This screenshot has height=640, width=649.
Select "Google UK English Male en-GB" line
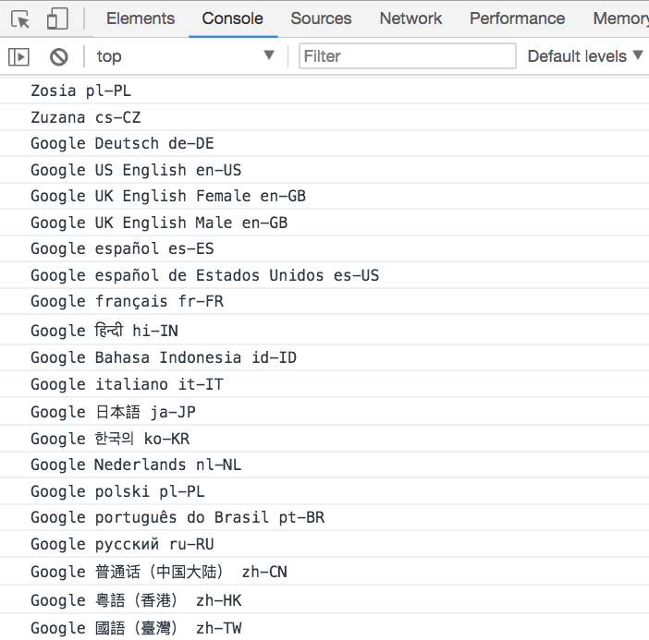[324, 223]
